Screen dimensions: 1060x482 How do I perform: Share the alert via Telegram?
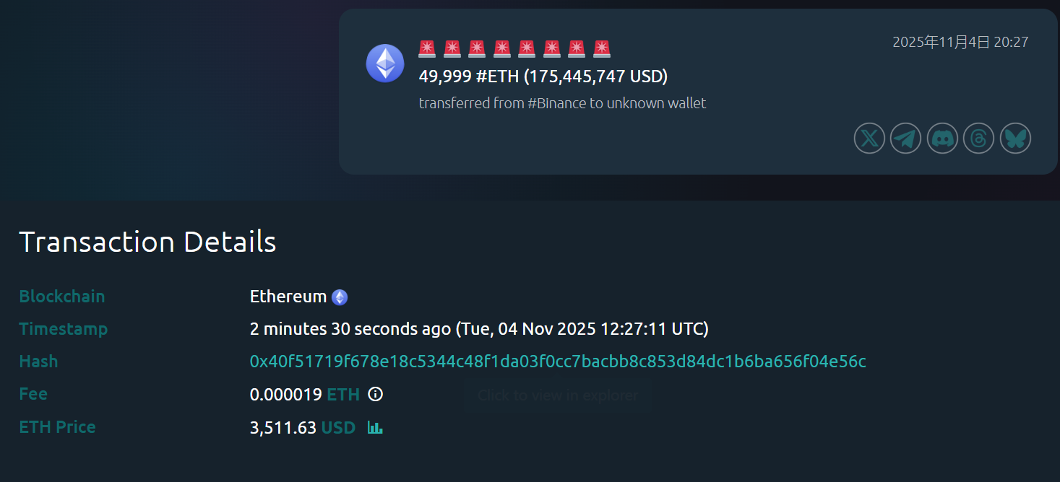tap(905, 138)
